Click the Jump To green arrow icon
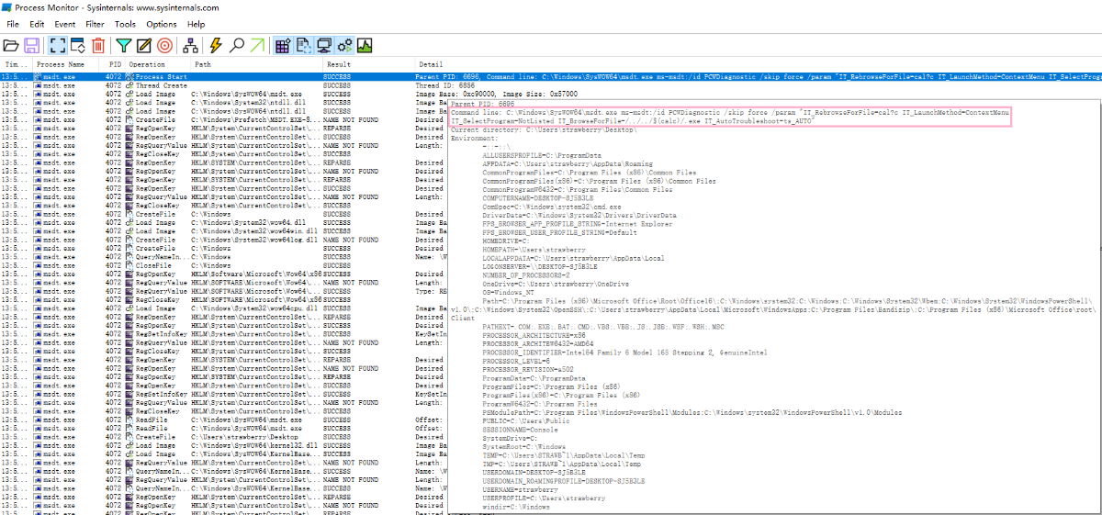Viewport: 1102px width, 515px height. pyautogui.click(x=258, y=45)
